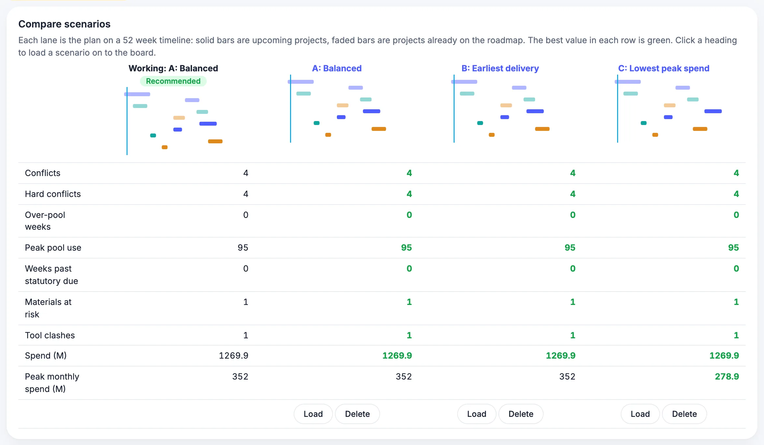The height and width of the screenshot is (445, 764).
Task: Open the B: Earliest delivery scenario heading
Action: pyautogui.click(x=500, y=68)
